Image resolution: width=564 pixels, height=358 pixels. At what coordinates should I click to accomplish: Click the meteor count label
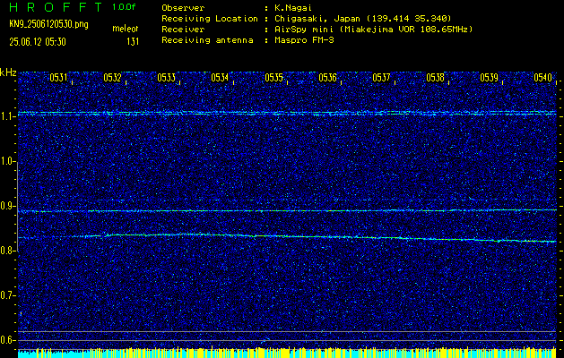[x=126, y=29]
